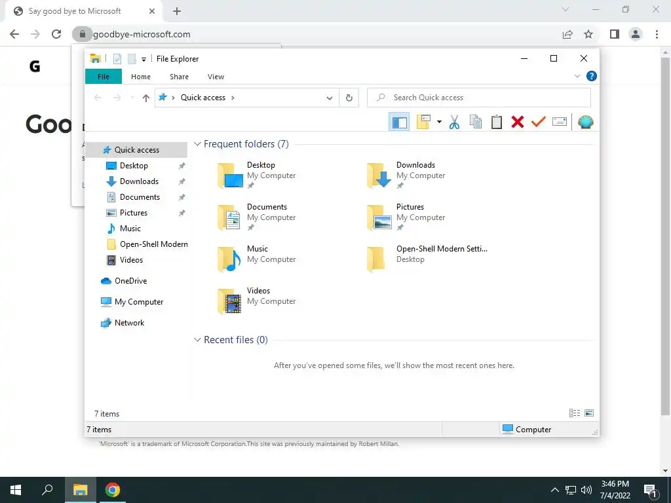671x503 pixels.
Task: Select the Videos folder icon in Frequent folders
Action: coord(230,301)
